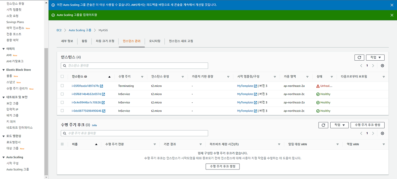Screen dimensions: 397x179
Task: Sort by 가용 영역 column arrow
Action: point(307,77)
